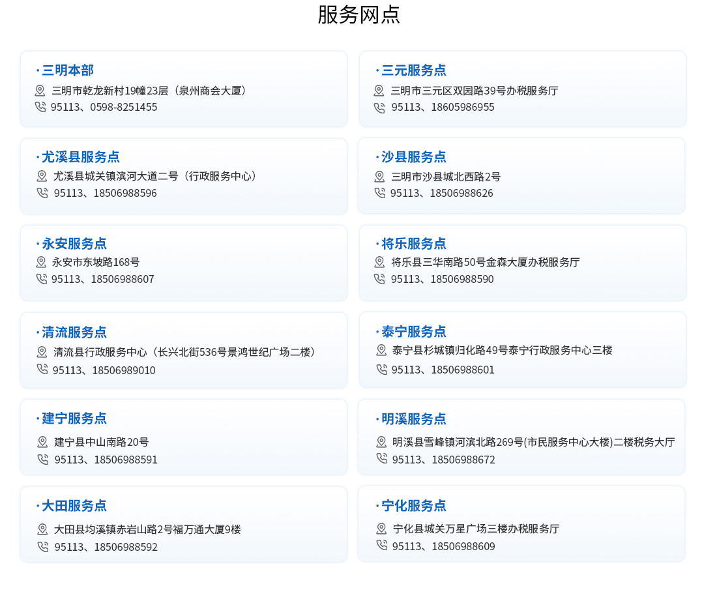Click phone icon in 宁化服务点 card
This screenshot has height=601, width=717.
click(x=382, y=545)
